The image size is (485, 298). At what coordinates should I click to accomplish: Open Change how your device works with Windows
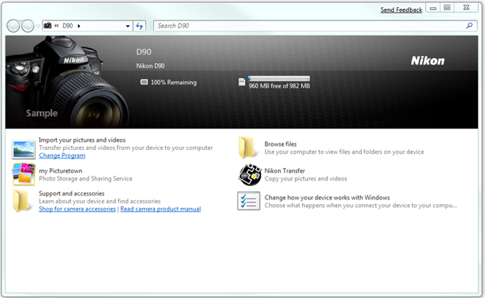327,197
